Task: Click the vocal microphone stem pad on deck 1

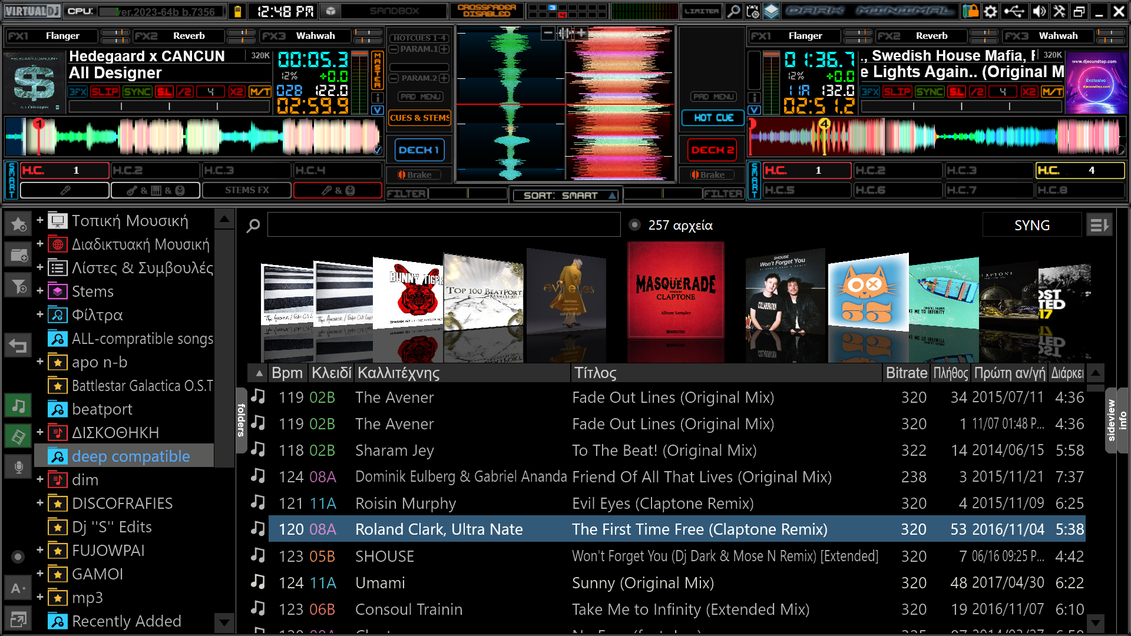Action: [x=65, y=190]
